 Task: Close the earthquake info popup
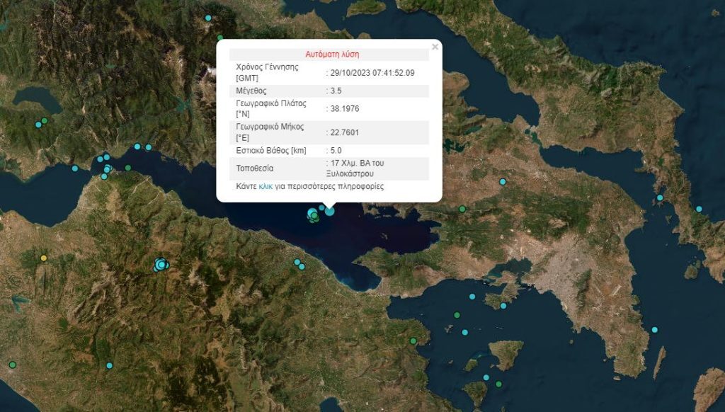point(435,47)
